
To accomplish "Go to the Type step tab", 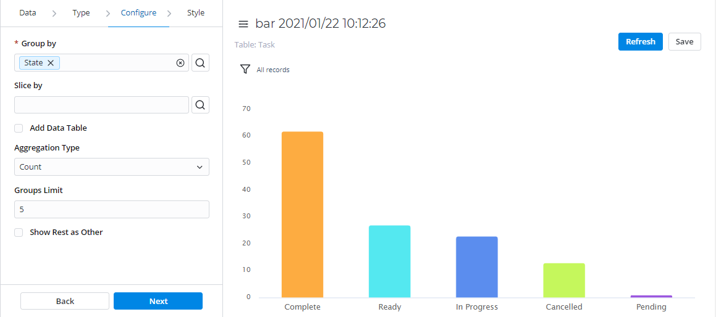I will coord(81,13).
